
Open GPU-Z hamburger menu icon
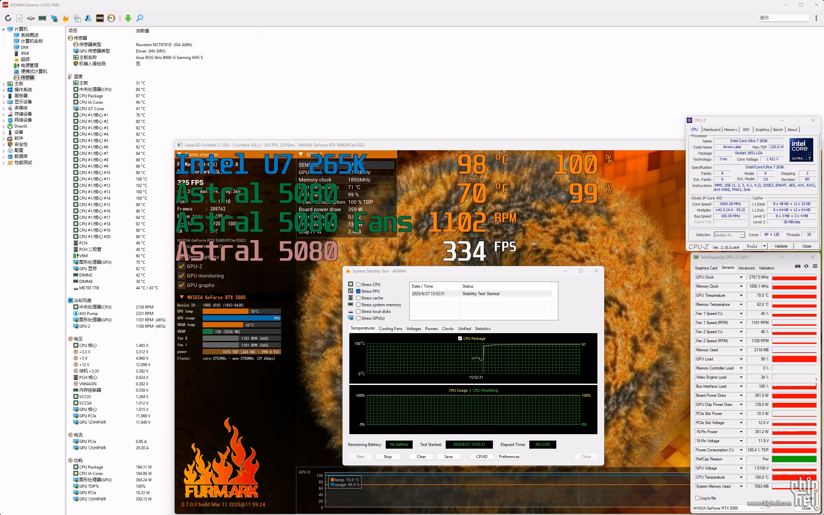click(815, 266)
